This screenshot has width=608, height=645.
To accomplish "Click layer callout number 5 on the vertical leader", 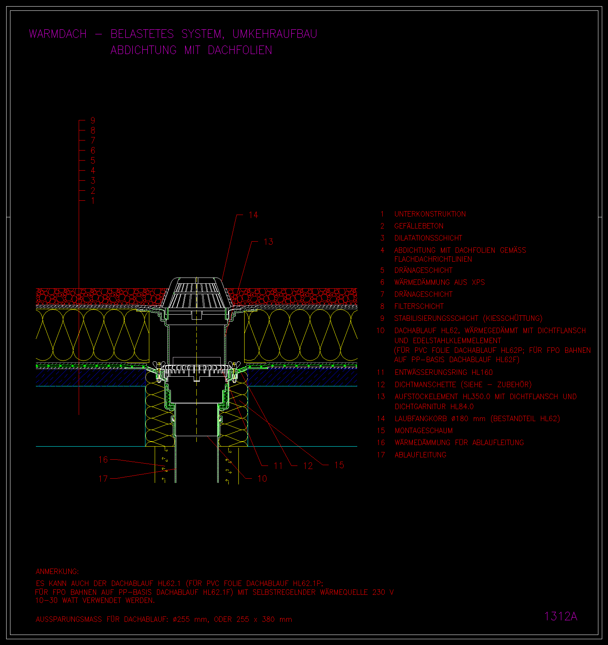I will pyautogui.click(x=93, y=160).
